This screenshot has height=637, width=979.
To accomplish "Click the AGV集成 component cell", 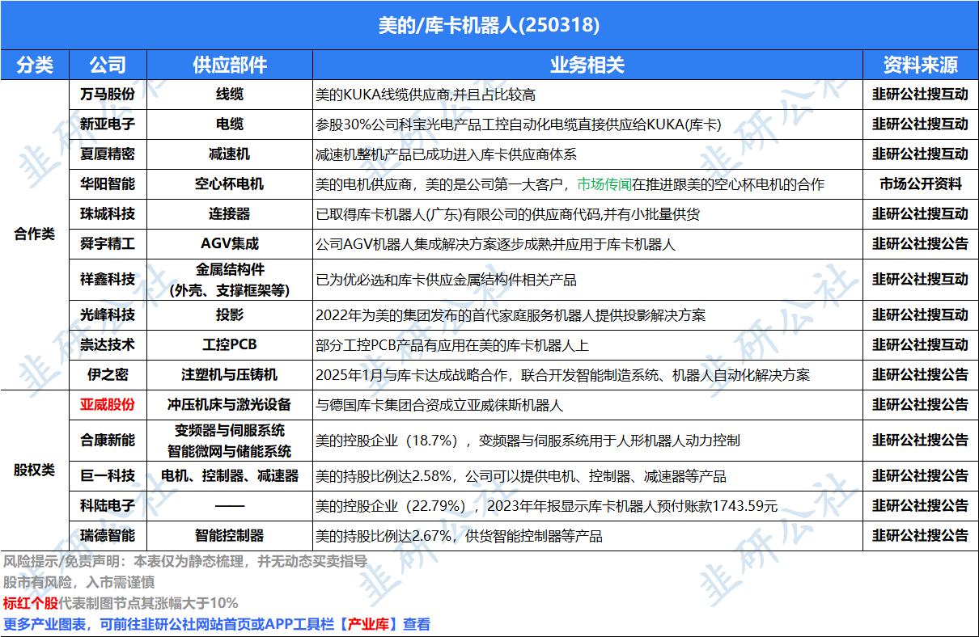I will point(230,243).
